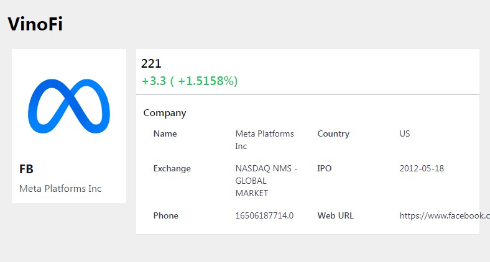This screenshot has width=490, height=262.
Task: Click the Country field label
Action: coord(333,133)
